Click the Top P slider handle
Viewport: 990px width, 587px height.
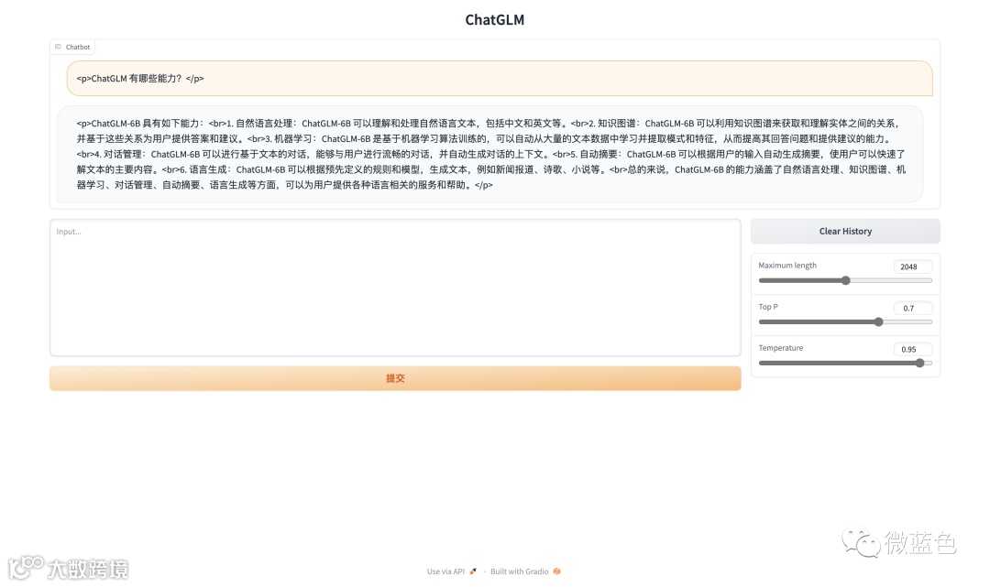click(879, 321)
